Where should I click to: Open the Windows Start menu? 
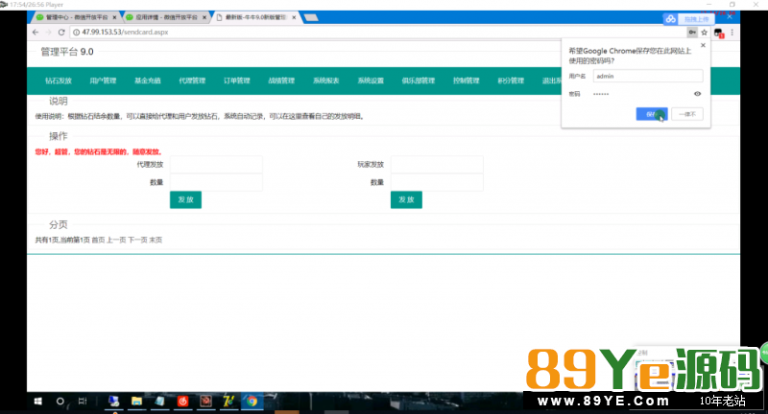(x=37, y=402)
